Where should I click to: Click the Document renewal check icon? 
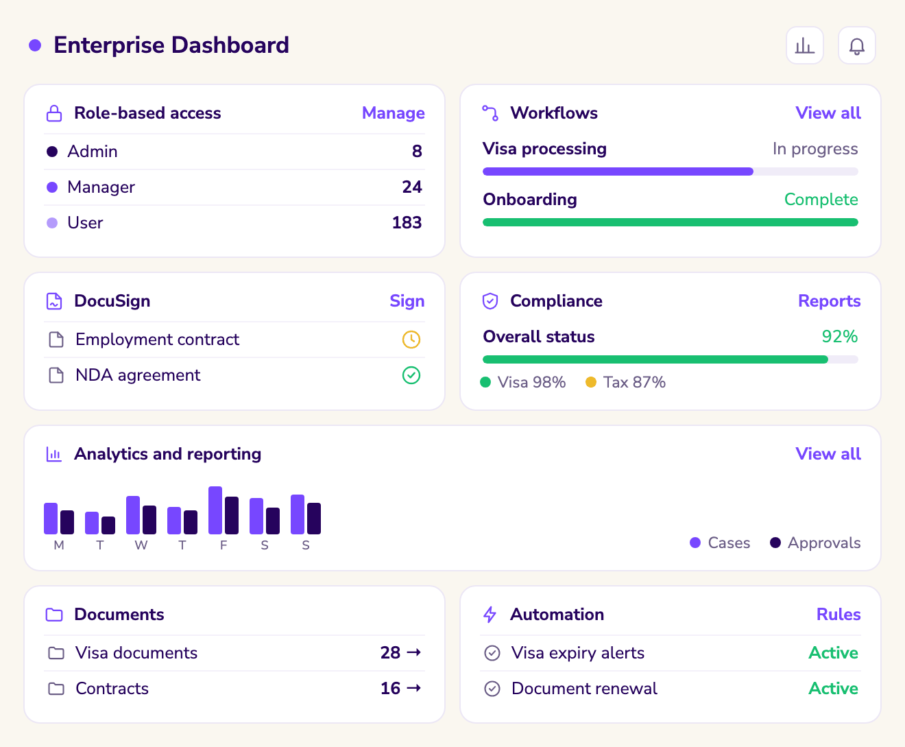(x=492, y=689)
